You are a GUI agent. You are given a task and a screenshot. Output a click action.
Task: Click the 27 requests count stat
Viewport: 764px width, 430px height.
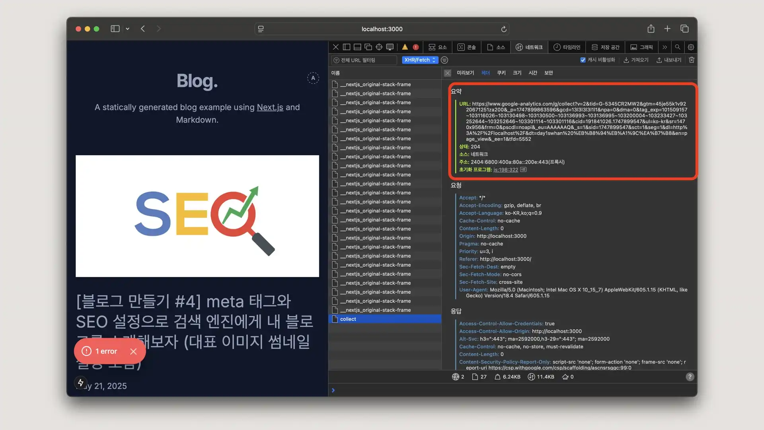[x=479, y=377]
